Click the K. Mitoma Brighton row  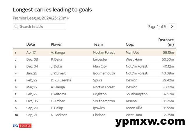click(95, 94)
